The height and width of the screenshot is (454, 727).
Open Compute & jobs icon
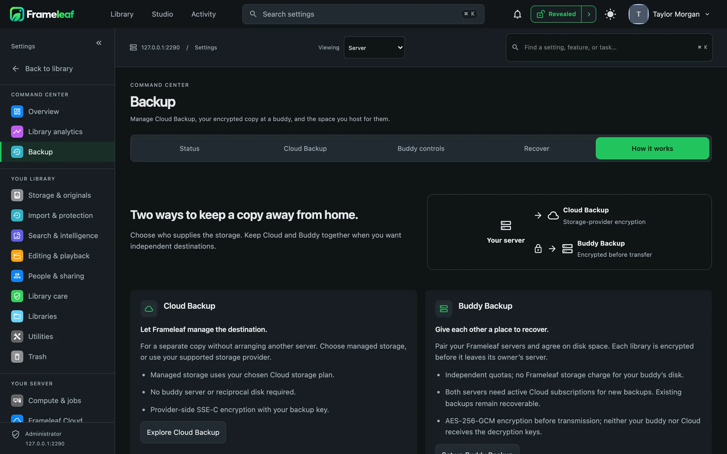pyautogui.click(x=17, y=401)
